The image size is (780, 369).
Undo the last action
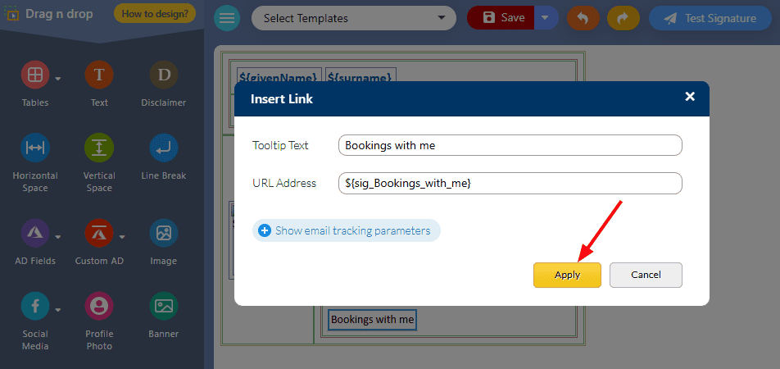(583, 18)
